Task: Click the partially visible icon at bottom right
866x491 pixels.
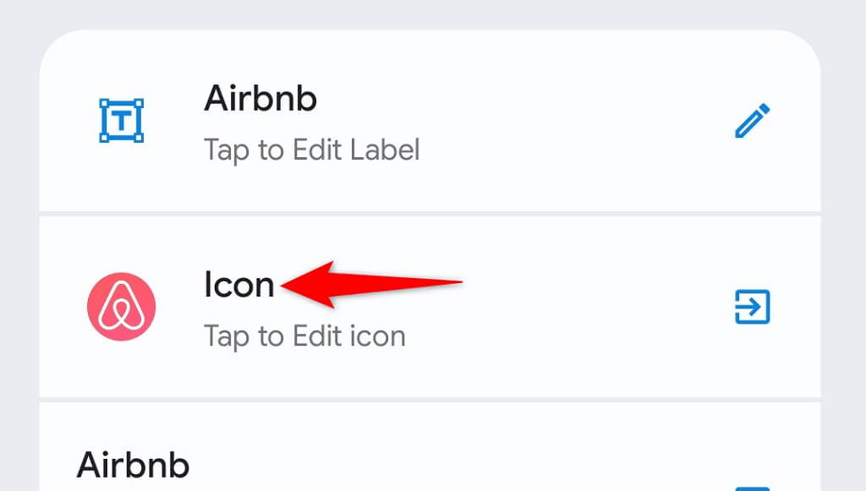Action: (x=751, y=487)
